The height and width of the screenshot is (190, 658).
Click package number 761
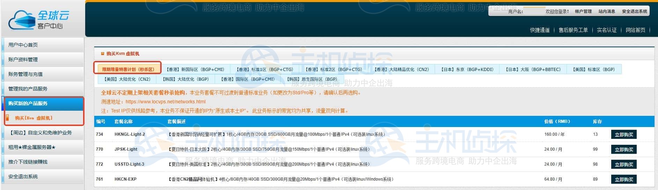(x=99, y=179)
